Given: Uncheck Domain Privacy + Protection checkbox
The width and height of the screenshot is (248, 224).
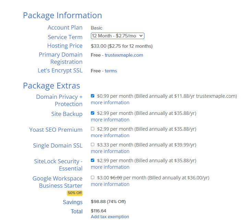Looking at the screenshot, I should pyautogui.click(x=93, y=96).
